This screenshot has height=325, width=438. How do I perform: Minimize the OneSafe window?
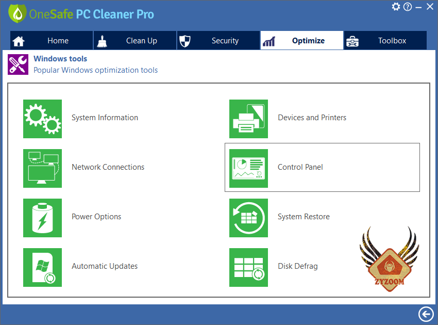pos(418,8)
